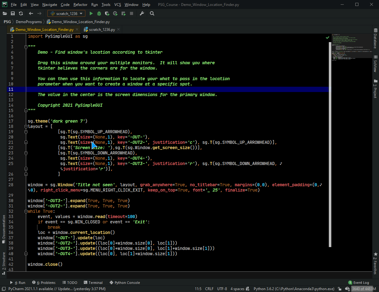Viewport: 379px width, 292px height.
Task: Toggle the 1: Project tool window
Action: pyautogui.click(x=375, y=89)
